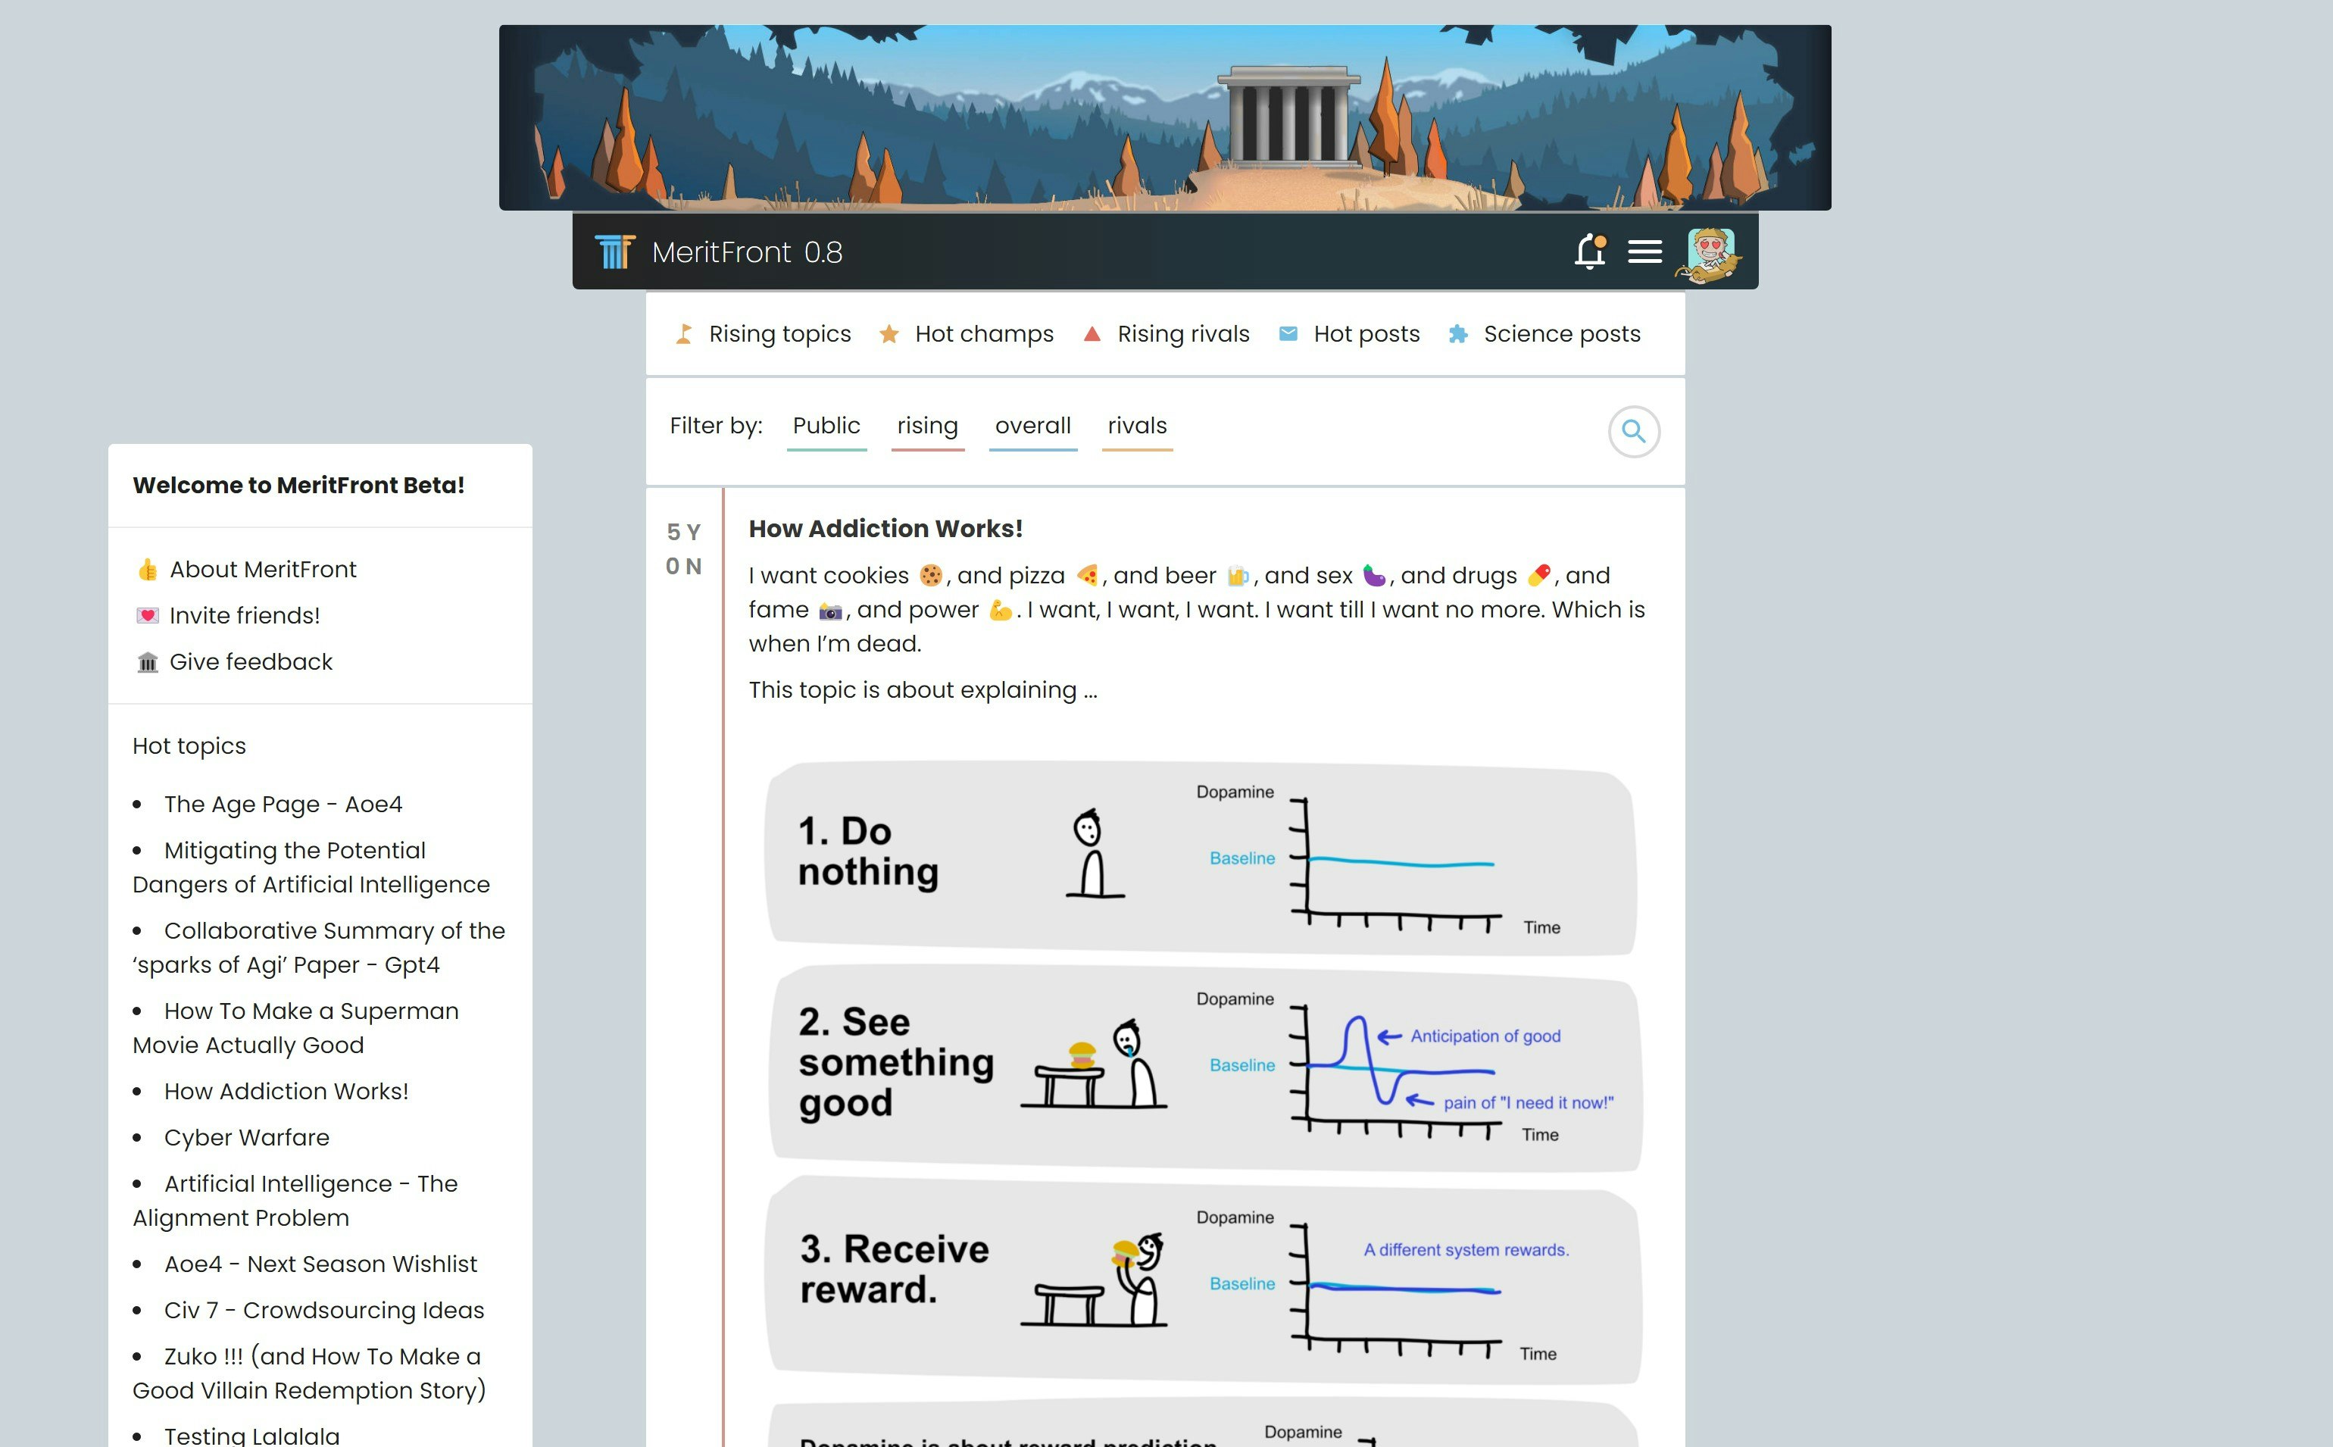This screenshot has width=2333, height=1447.
Task: Click the 'Welcome to MeritFront Beta!' heading
Action: click(x=298, y=485)
